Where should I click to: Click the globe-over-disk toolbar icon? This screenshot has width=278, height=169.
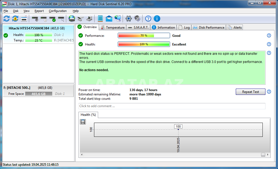[x=72, y=19]
